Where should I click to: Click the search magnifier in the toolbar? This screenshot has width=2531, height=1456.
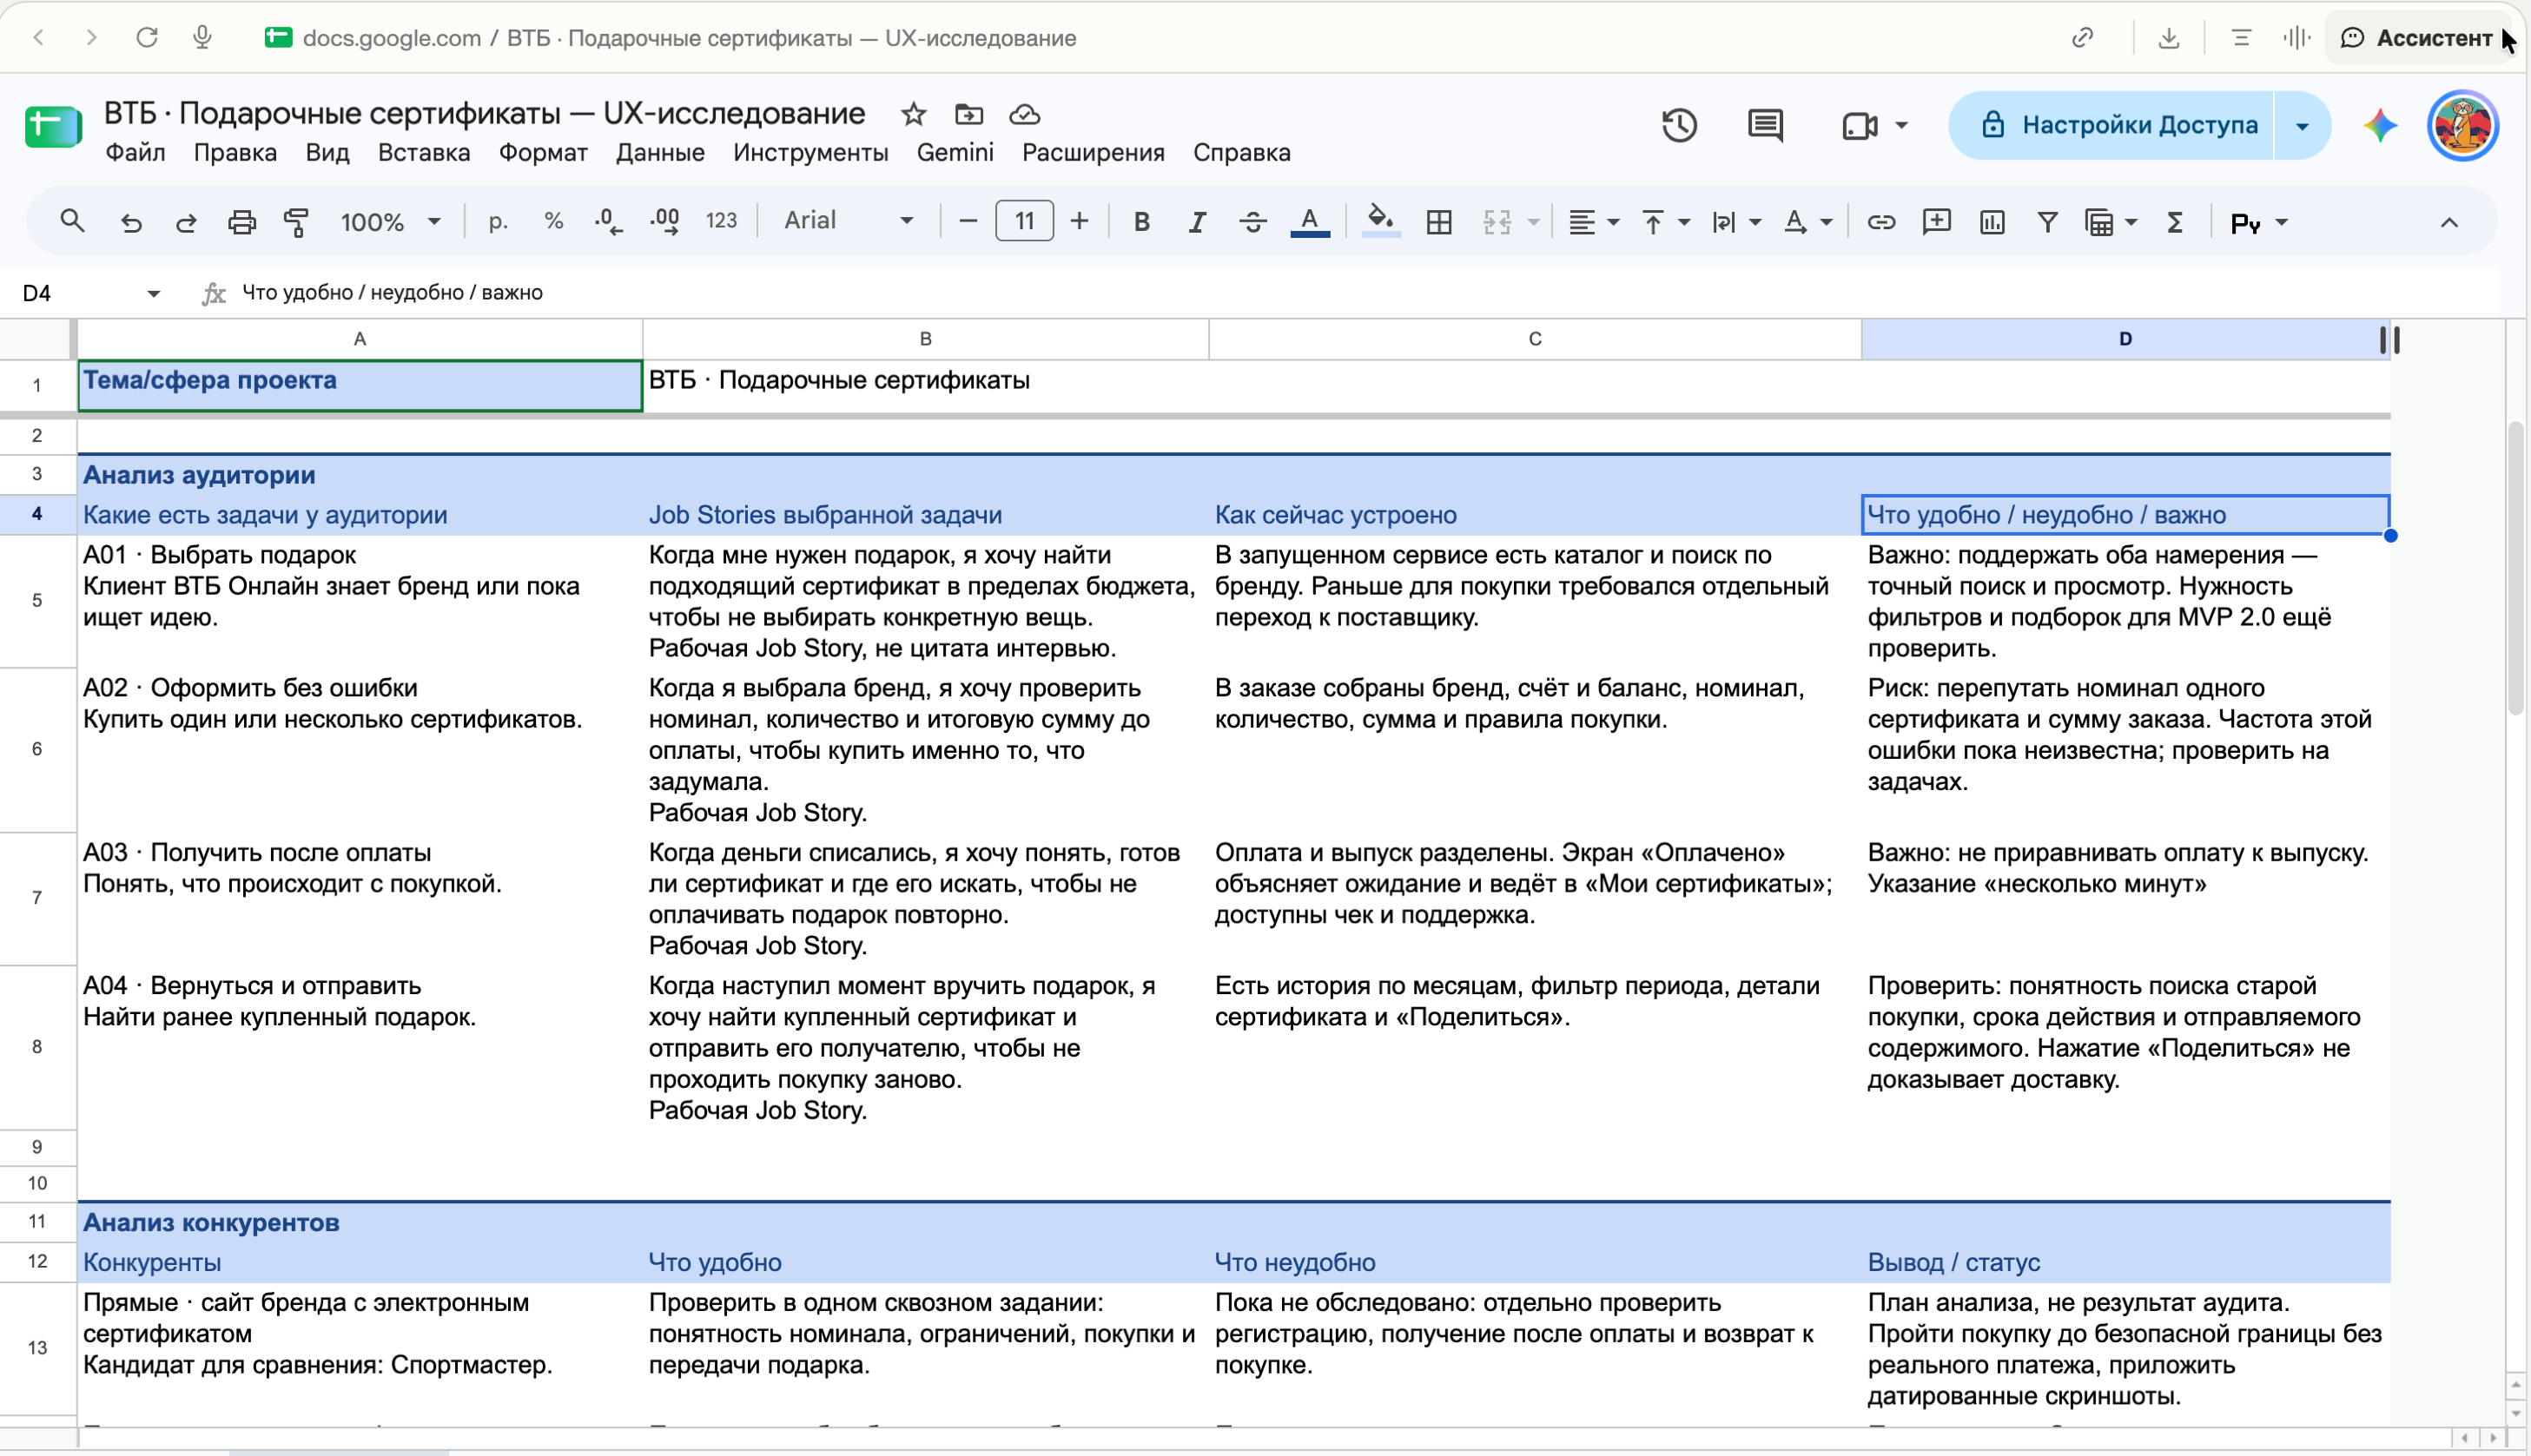click(72, 221)
